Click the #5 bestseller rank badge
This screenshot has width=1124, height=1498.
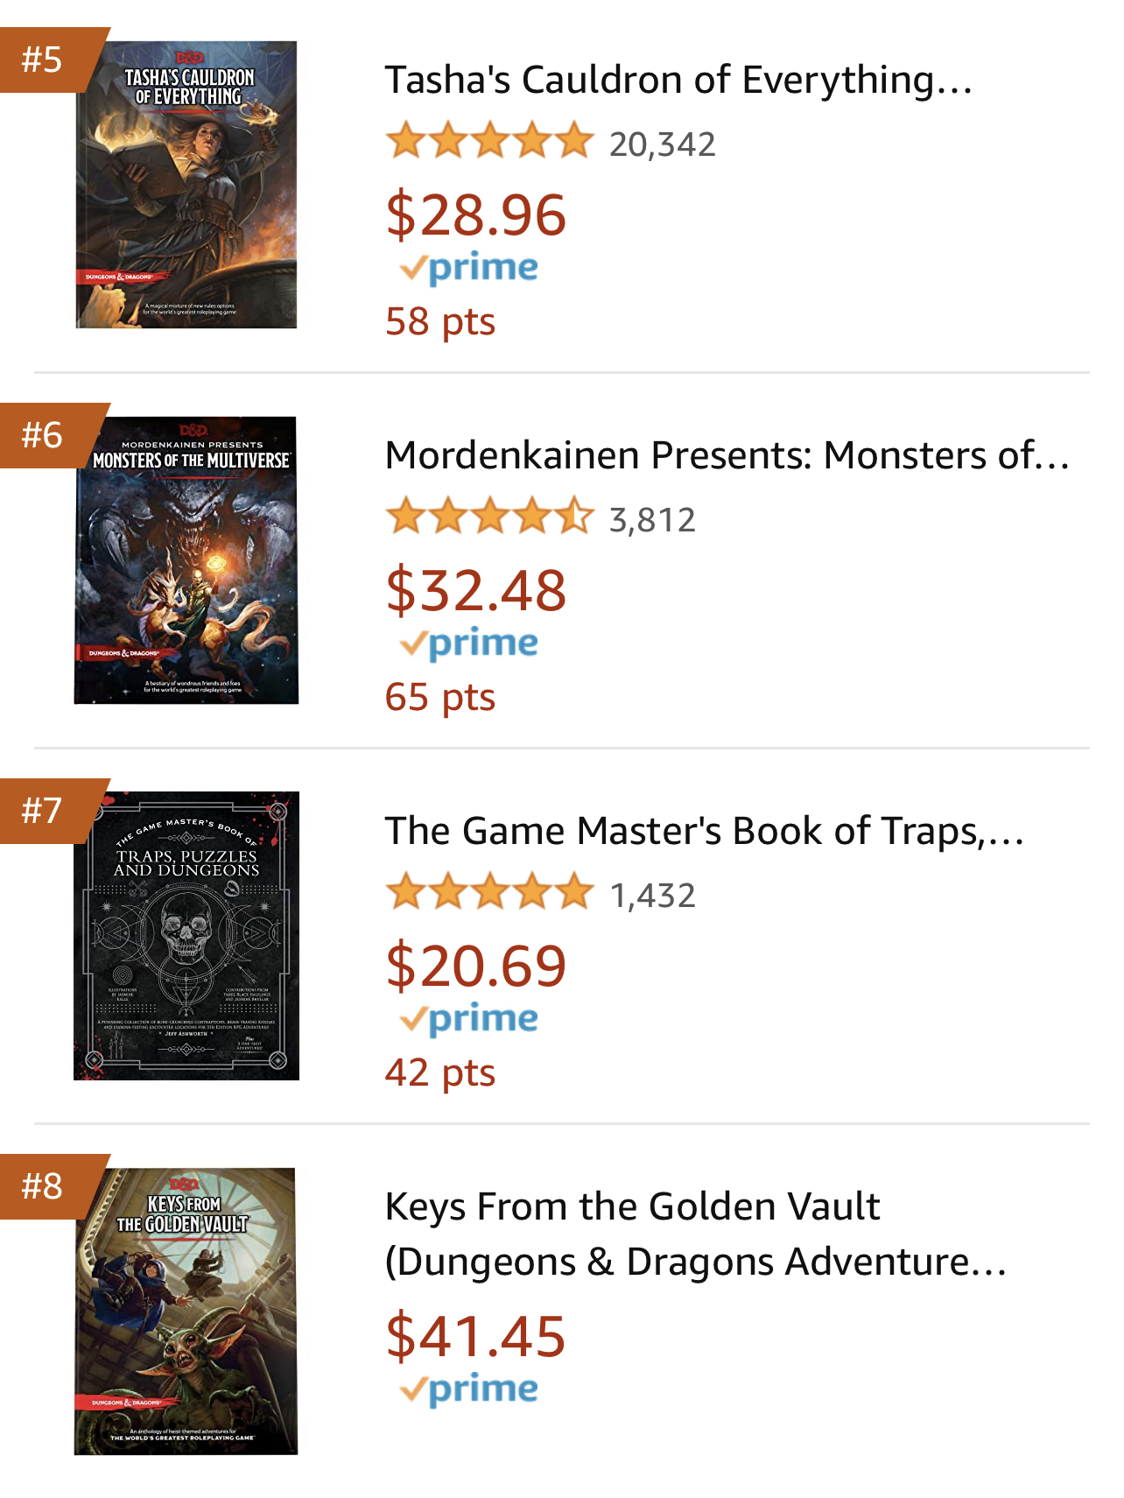pyautogui.click(x=44, y=60)
